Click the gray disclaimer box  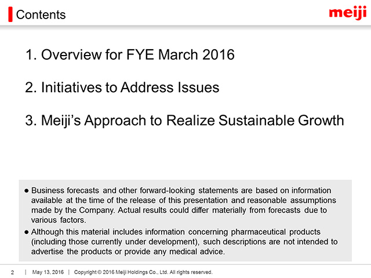(185, 221)
